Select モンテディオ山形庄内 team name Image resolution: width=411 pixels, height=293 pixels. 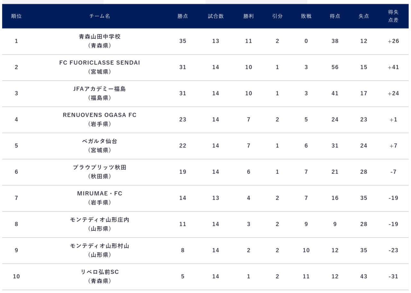pos(100,220)
